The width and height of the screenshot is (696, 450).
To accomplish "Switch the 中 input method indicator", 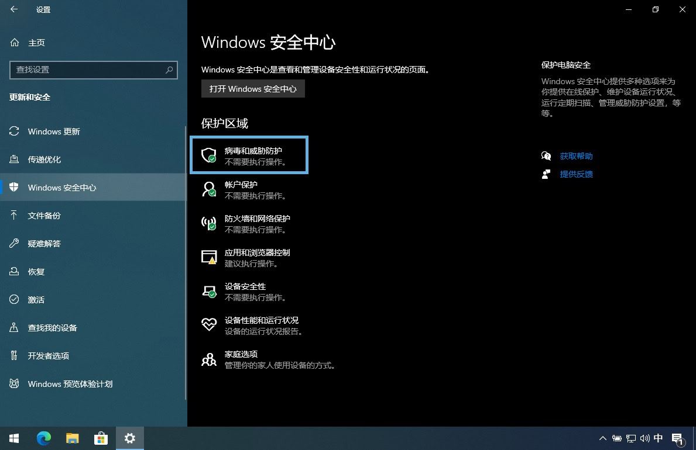I will pyautogui.click(x=659, y=438).
